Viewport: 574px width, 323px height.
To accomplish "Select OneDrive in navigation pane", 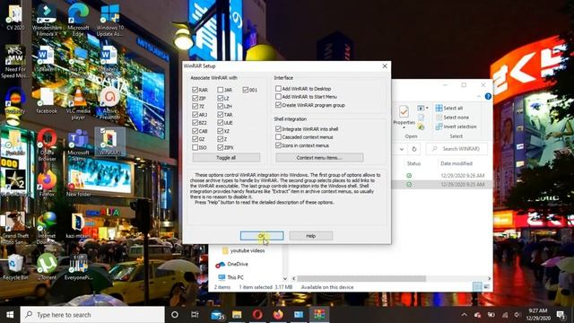I will click(231, 264).
